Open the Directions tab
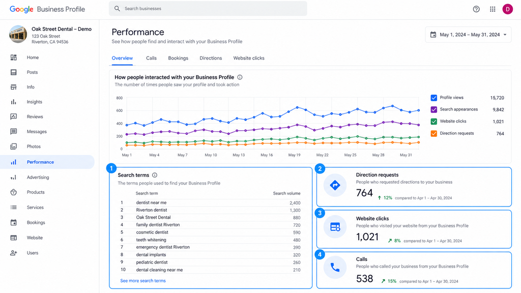 pos(211,58)
